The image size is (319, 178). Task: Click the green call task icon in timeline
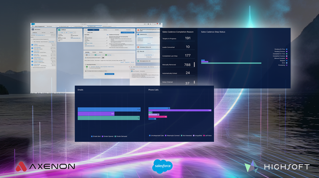[x=87, y=67]
